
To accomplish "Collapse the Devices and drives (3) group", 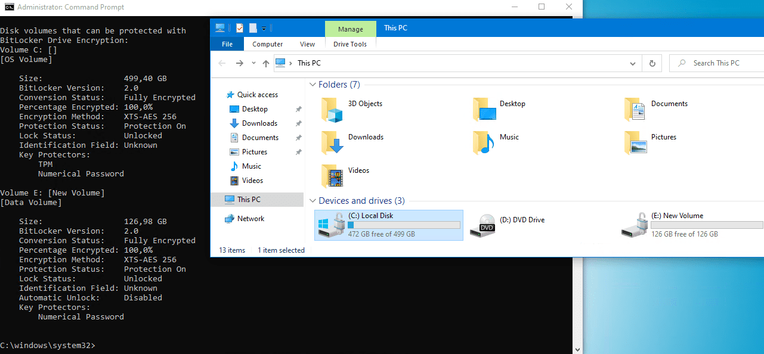I will click(313, 201).
